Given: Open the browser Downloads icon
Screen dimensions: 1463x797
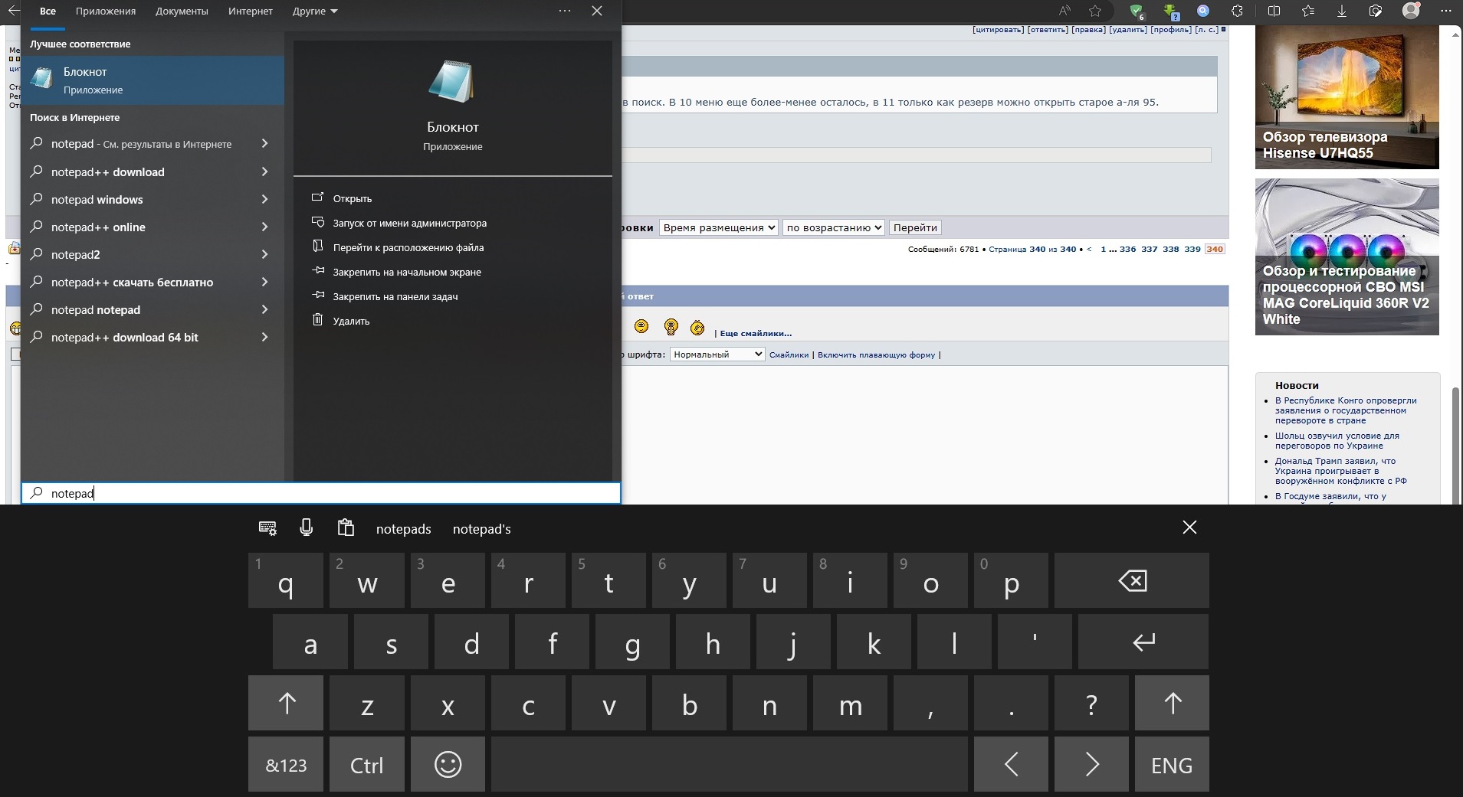Looking at the screenshot, I should [1342, 11].
